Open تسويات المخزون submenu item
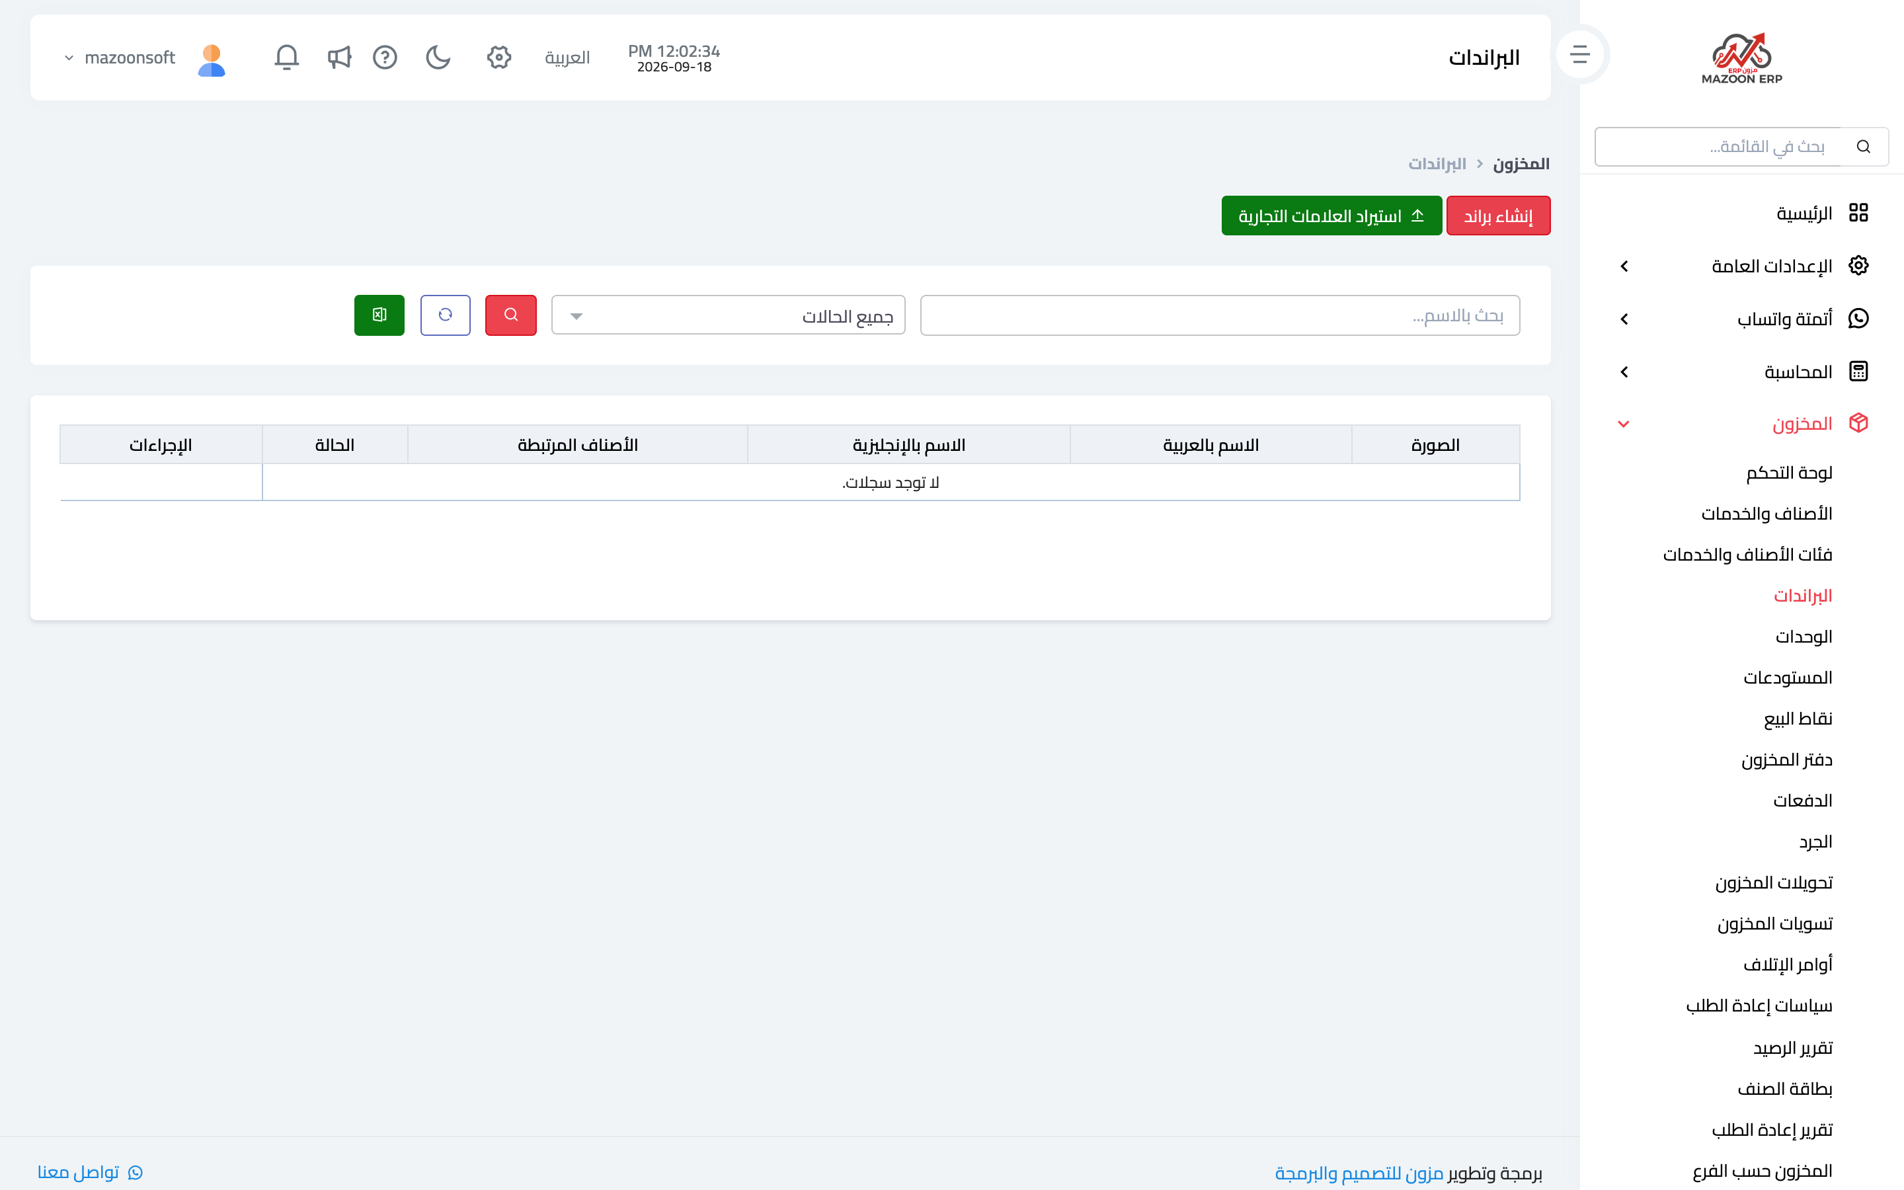The height and width of the screenshot is (1190, 1904). [x=1774, y=923]
